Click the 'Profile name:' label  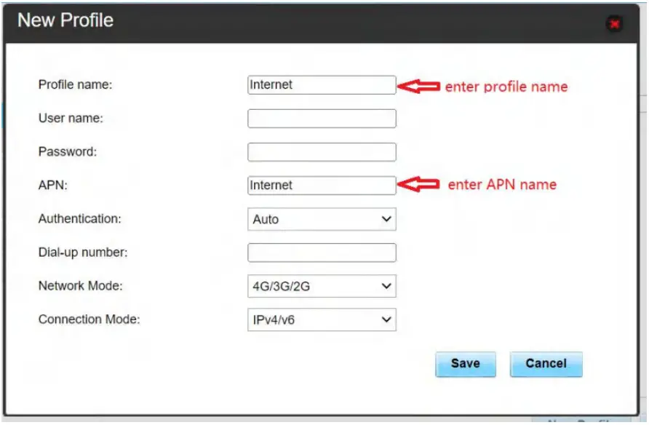(x=76, y=85)
